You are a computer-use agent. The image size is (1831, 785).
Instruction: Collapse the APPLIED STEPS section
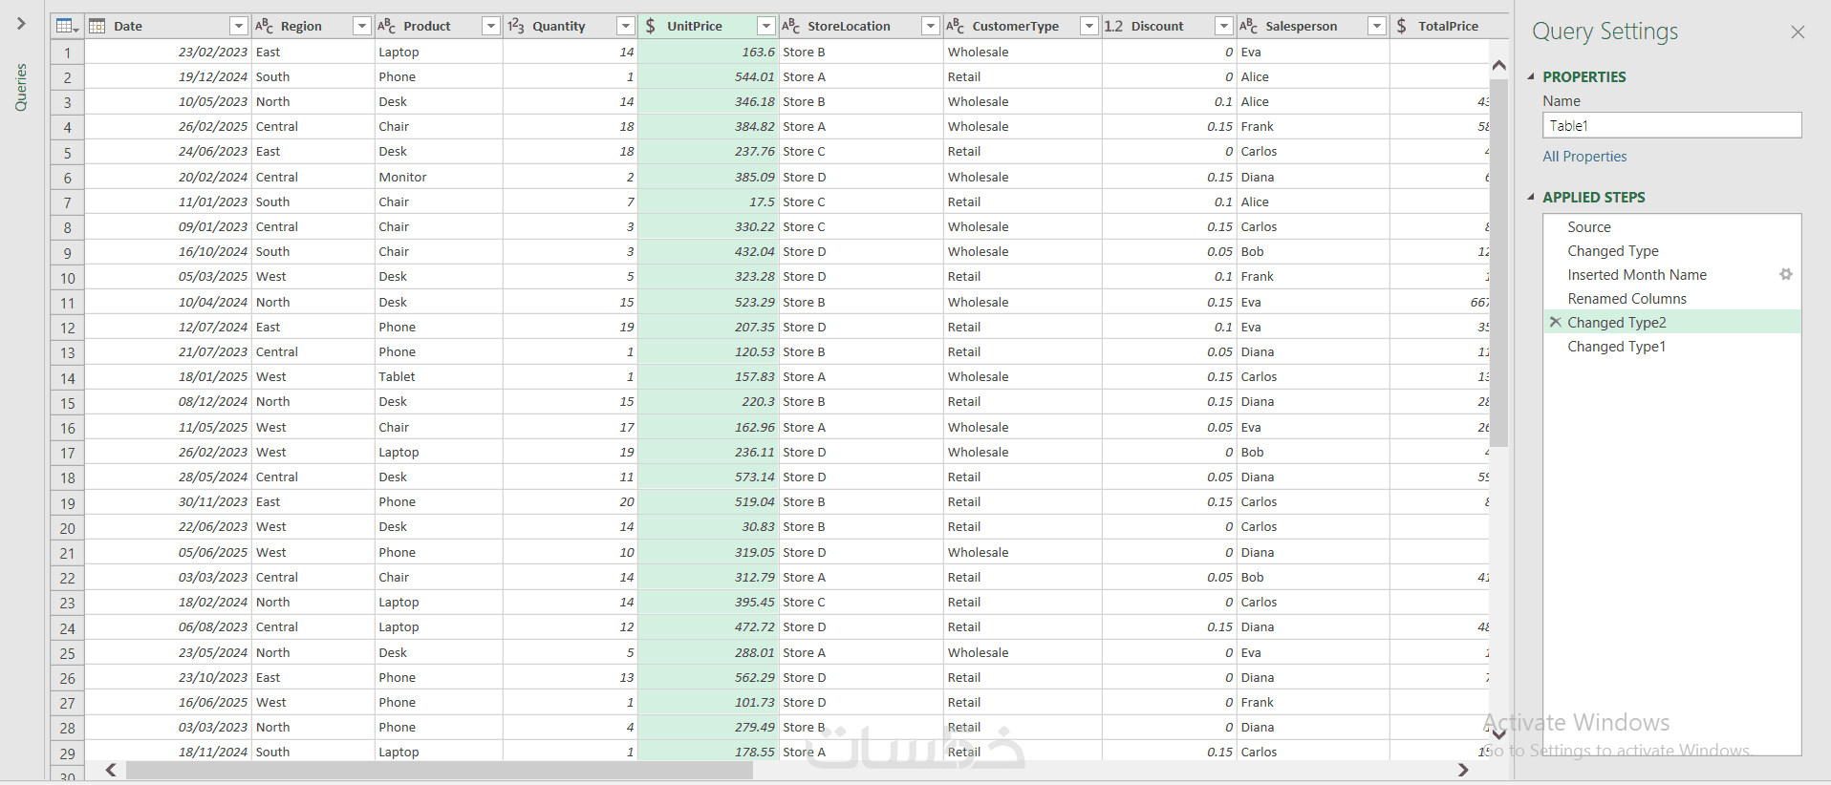coord(1531,197)
